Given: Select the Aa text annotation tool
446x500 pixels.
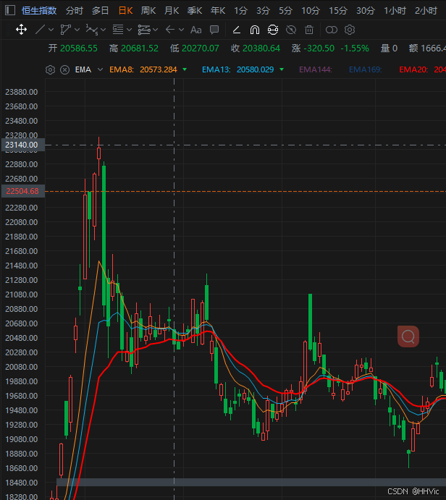Looking at the screenshot, I should [x=196, y=30].
